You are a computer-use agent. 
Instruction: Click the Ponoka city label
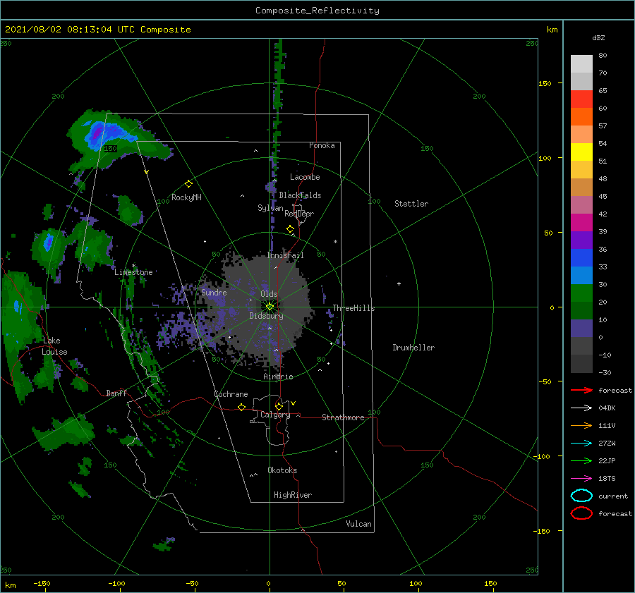(x=322, y=145)
